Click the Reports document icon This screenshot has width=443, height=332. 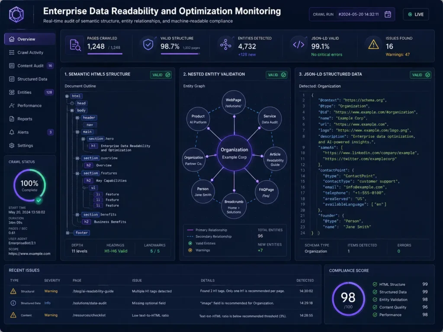[x=12, y=119]
